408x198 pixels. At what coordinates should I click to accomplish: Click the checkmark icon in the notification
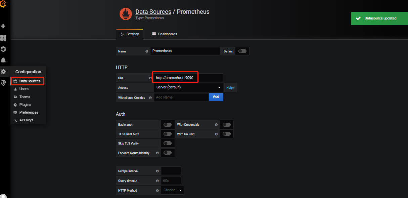(358, 18)
